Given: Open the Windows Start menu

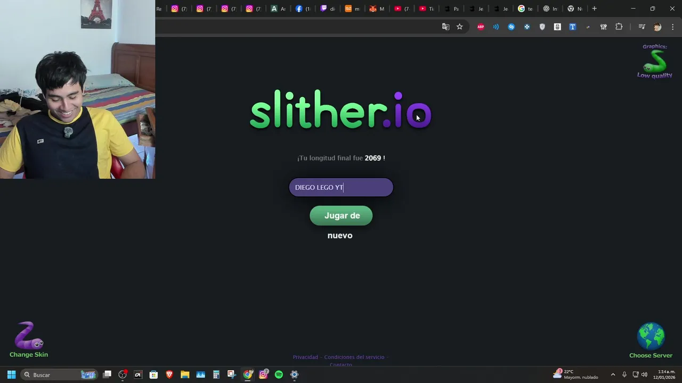Looking at the screenshot, I should (x=11, y=374).
